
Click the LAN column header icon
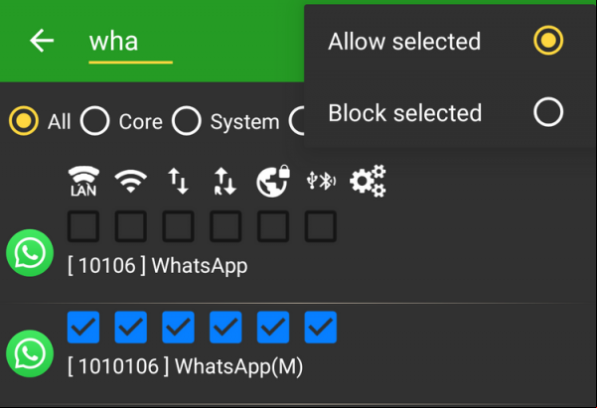pos(83,181)
